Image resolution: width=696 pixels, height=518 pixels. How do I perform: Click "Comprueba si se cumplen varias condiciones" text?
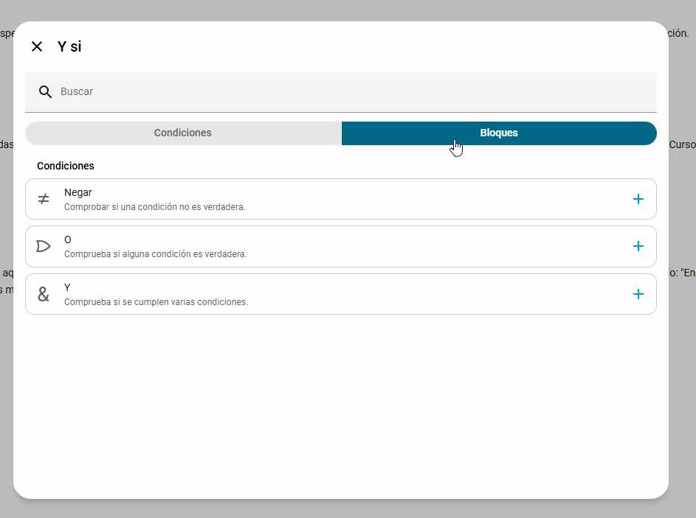tap(156, 302)
